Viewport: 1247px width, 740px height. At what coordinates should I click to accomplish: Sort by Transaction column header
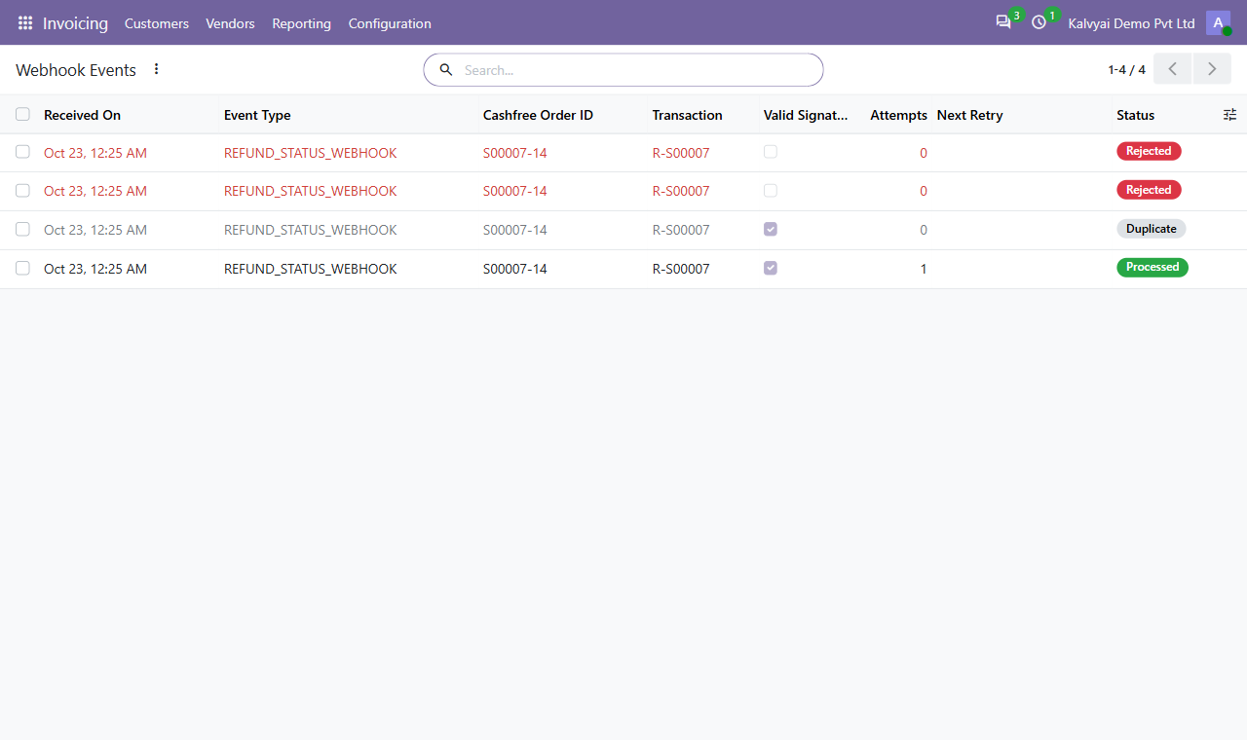click(687, 115)
